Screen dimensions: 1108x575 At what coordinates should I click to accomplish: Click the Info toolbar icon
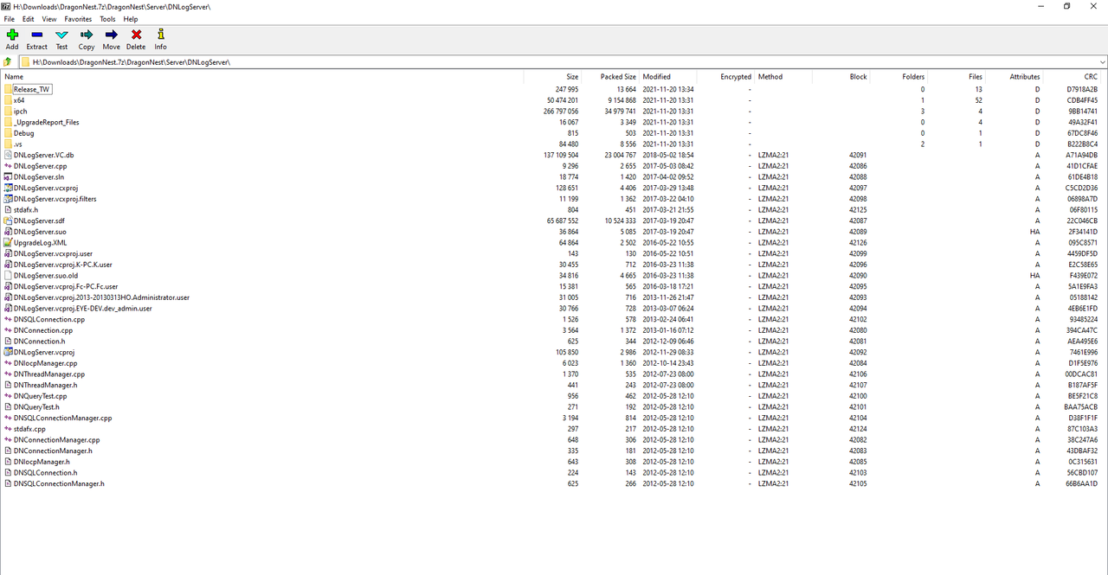pos(160,35)
